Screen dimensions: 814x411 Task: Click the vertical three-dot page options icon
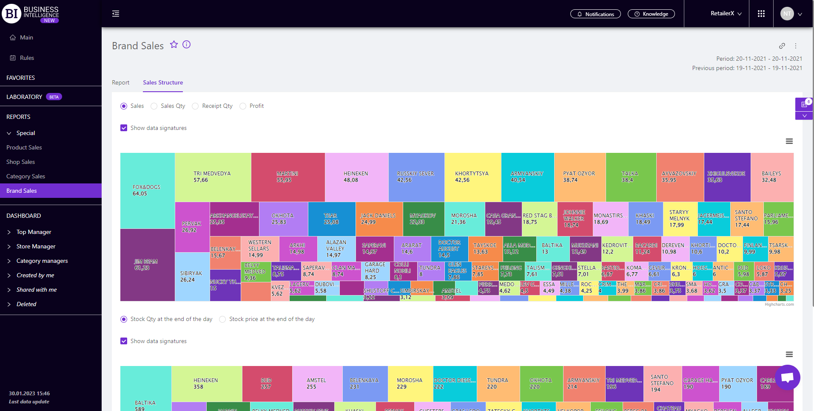click(x=796, y=46)
